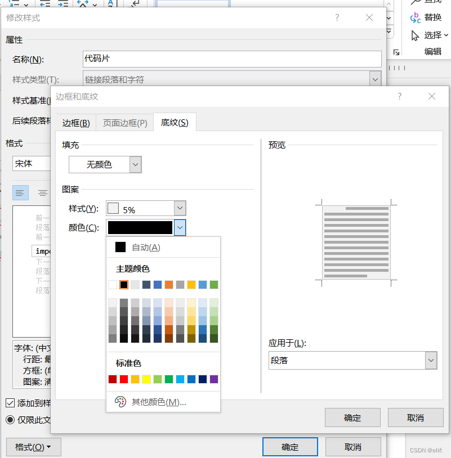Pick the light green standard color swatch
Screen dimensions: 451x458
click(x=158, y=379)
